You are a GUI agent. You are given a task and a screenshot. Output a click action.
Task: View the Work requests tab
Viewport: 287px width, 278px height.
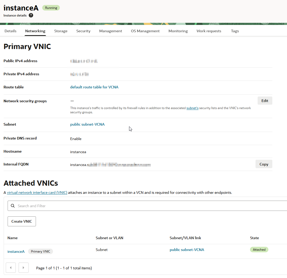pos(209,31)
